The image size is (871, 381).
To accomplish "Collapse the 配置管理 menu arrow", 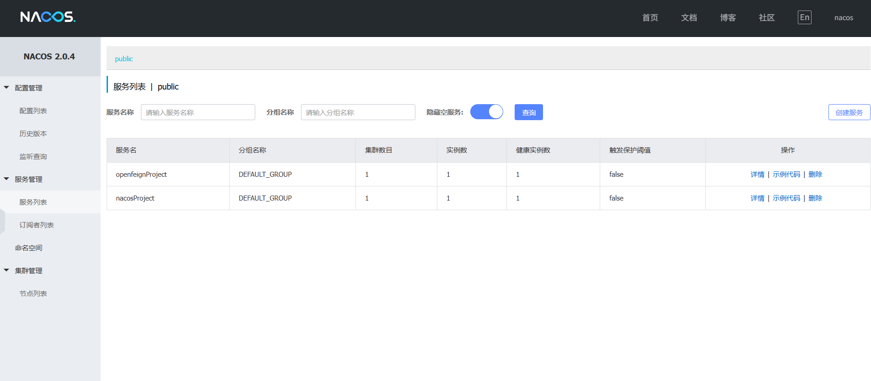I will coord(6,87).
